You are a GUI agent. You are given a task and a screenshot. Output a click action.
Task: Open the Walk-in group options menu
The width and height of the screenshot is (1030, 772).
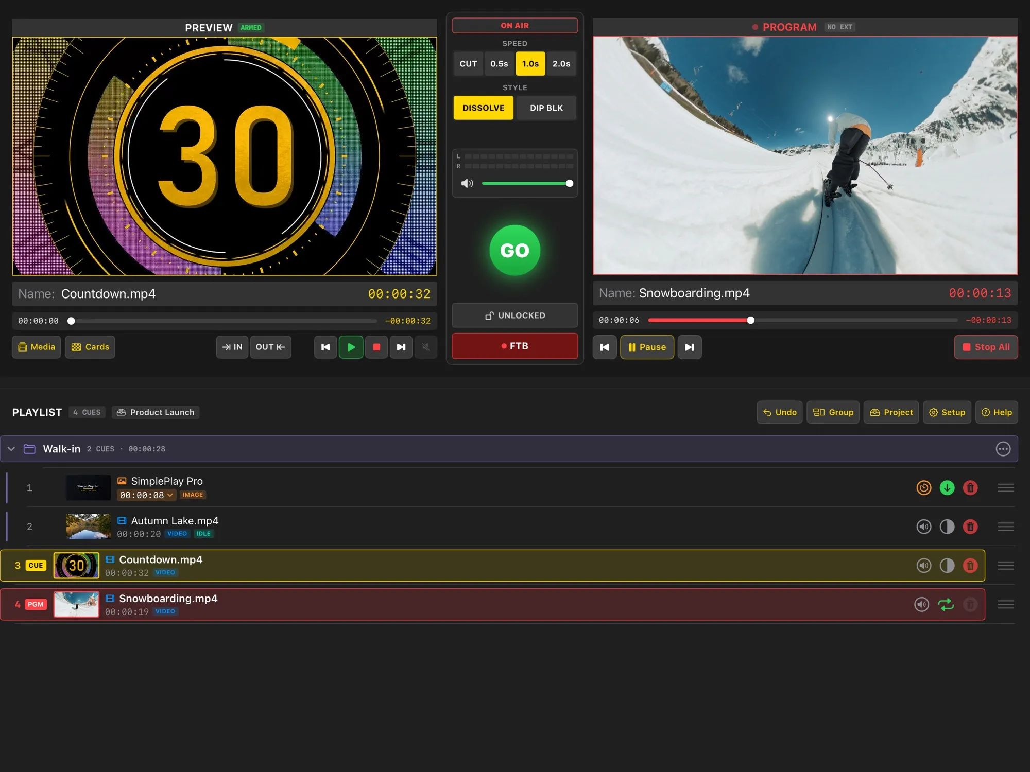click(1003, 449)
